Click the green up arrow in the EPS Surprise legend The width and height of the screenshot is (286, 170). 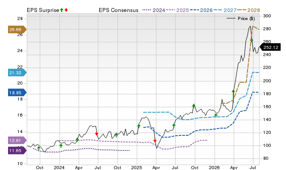(62, 10)
